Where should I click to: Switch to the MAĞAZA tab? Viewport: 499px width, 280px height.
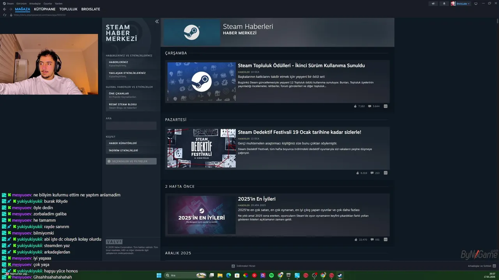click(x=23, y=9)
